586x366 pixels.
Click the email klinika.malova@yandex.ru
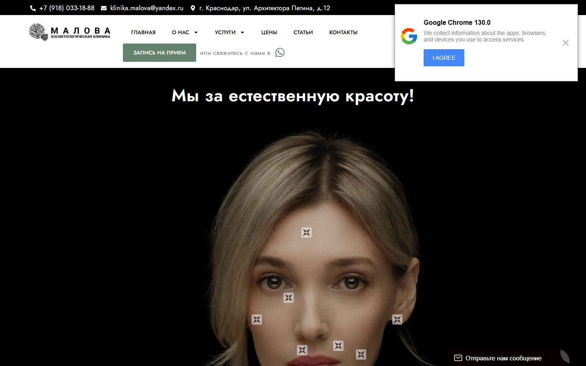(147, 8)
